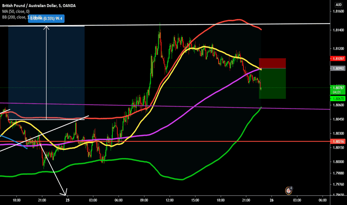The height and width of the screenshot is (205, 347).
Task: Click the 1.80300 price axis label
Action: pos(338,133)
